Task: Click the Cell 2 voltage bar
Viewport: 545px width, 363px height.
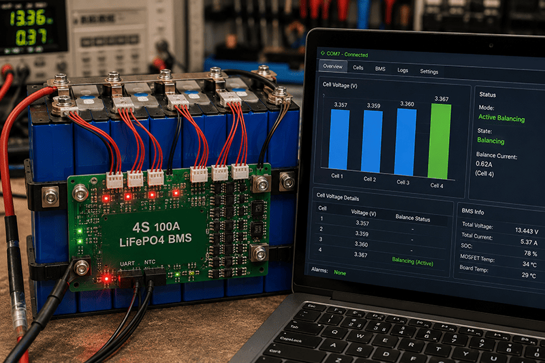Action: tap(372, 142)
